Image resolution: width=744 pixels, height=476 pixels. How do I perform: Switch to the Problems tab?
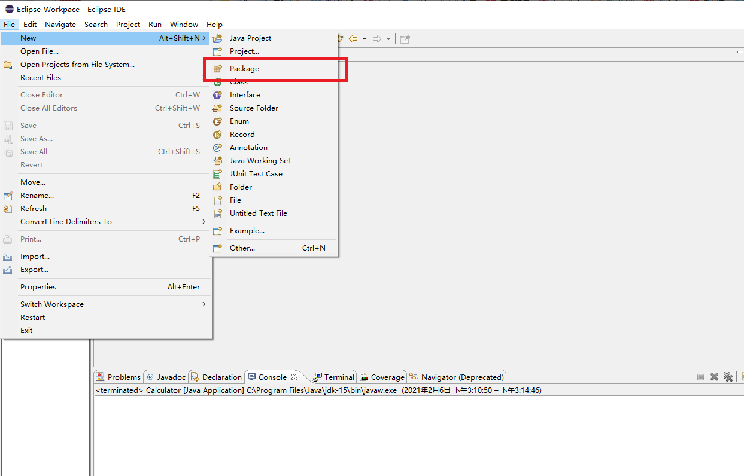[x=123, y=377]
